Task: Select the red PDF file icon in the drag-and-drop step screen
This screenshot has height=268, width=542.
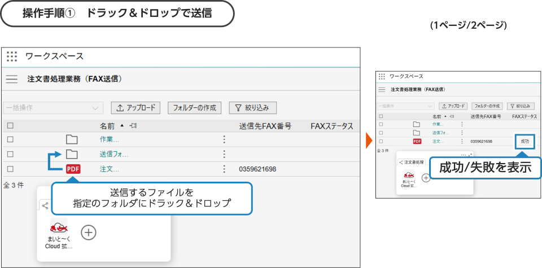Action: point(73,169)
